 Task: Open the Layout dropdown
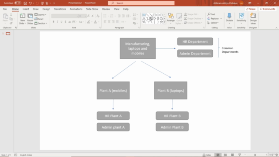(x=41, y=14)
